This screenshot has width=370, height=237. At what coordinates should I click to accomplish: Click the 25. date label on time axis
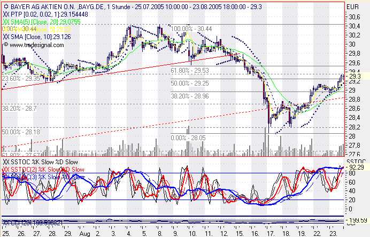click(6, 234)
